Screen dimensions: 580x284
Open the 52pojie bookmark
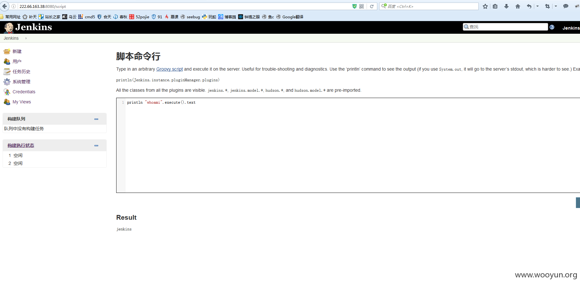point(139,17)
